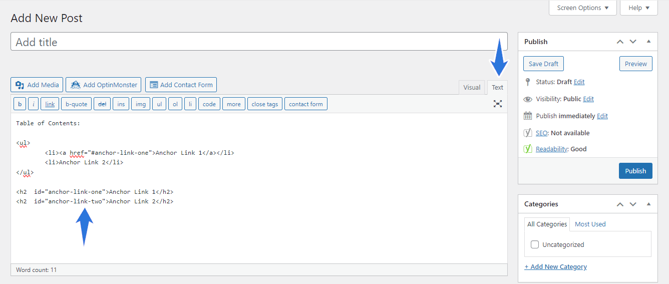Click the Add title input field
Viewport: 669px width, 284px height.
click(259, 42)
